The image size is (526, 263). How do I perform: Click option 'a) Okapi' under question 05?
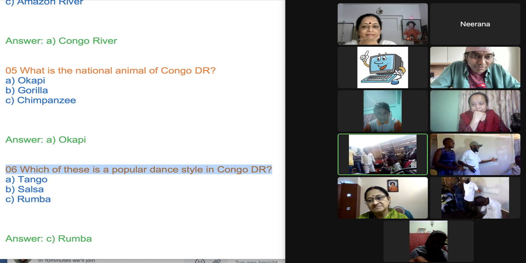coord(25,81)
